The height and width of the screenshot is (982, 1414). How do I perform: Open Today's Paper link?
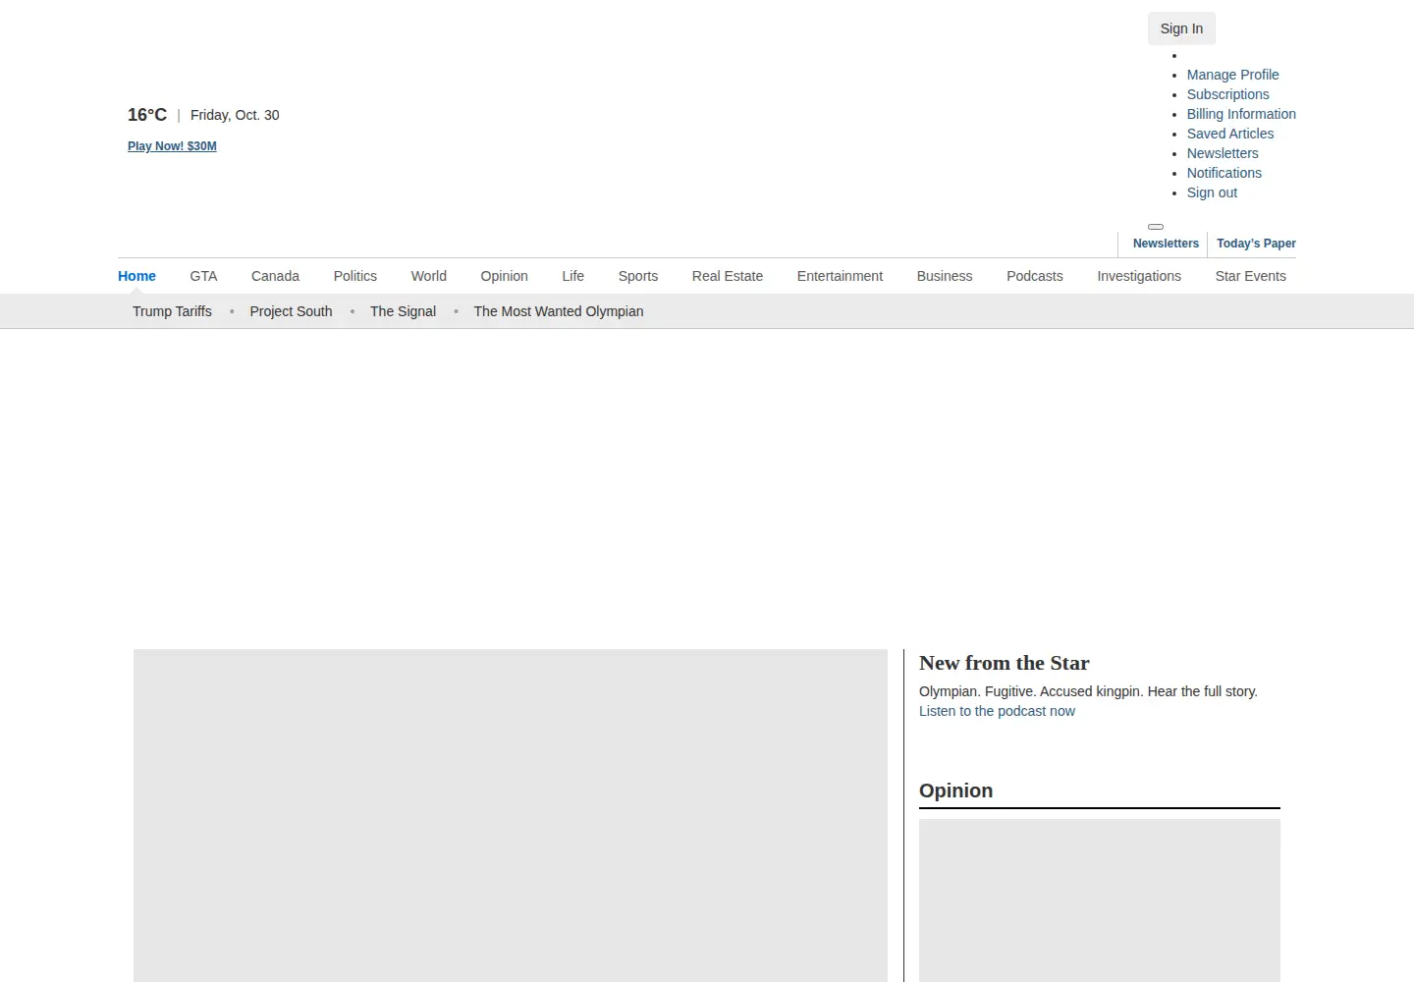[1256, 244]
